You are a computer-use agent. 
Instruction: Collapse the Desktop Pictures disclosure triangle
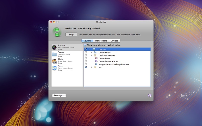pyautogui.click(x=92, y=55)
